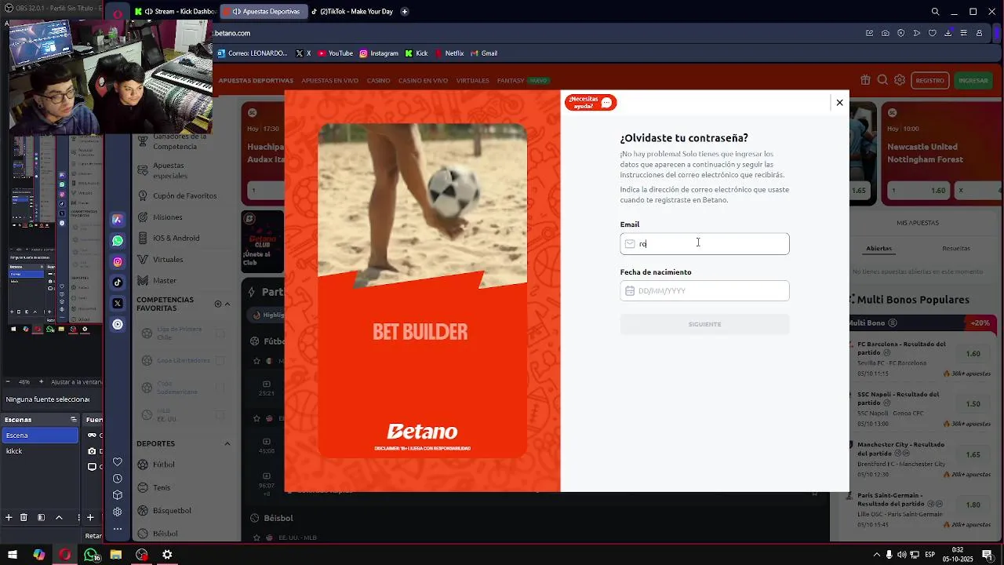The height and width of the screenshot is (565, 1004).
Task: Select the APUESTAS DEPORTIVAS tab
Action: [x=256, y=81]
